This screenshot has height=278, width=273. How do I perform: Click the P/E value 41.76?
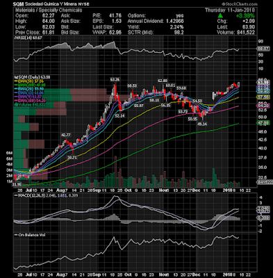click(x=115, y=16)
